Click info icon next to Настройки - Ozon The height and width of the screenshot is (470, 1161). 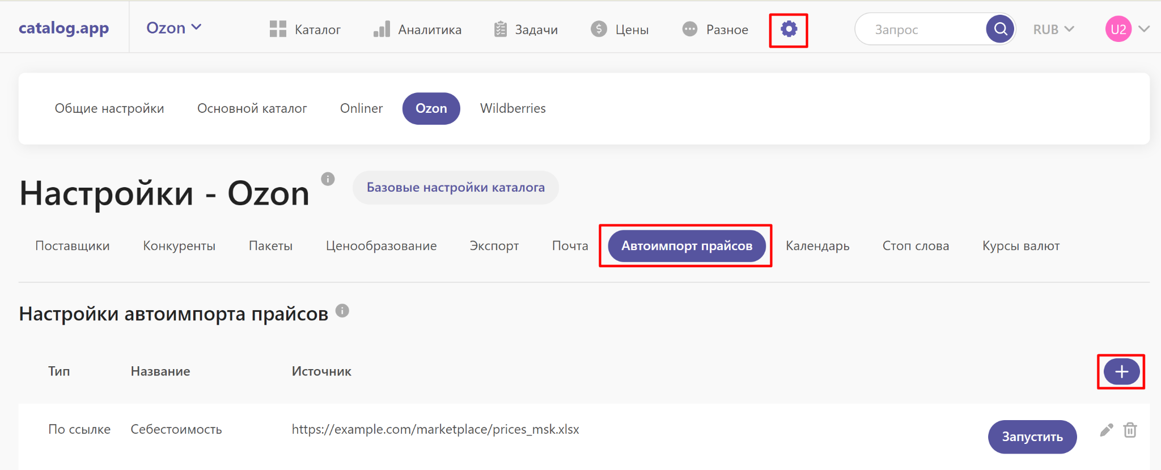(328, 179)
